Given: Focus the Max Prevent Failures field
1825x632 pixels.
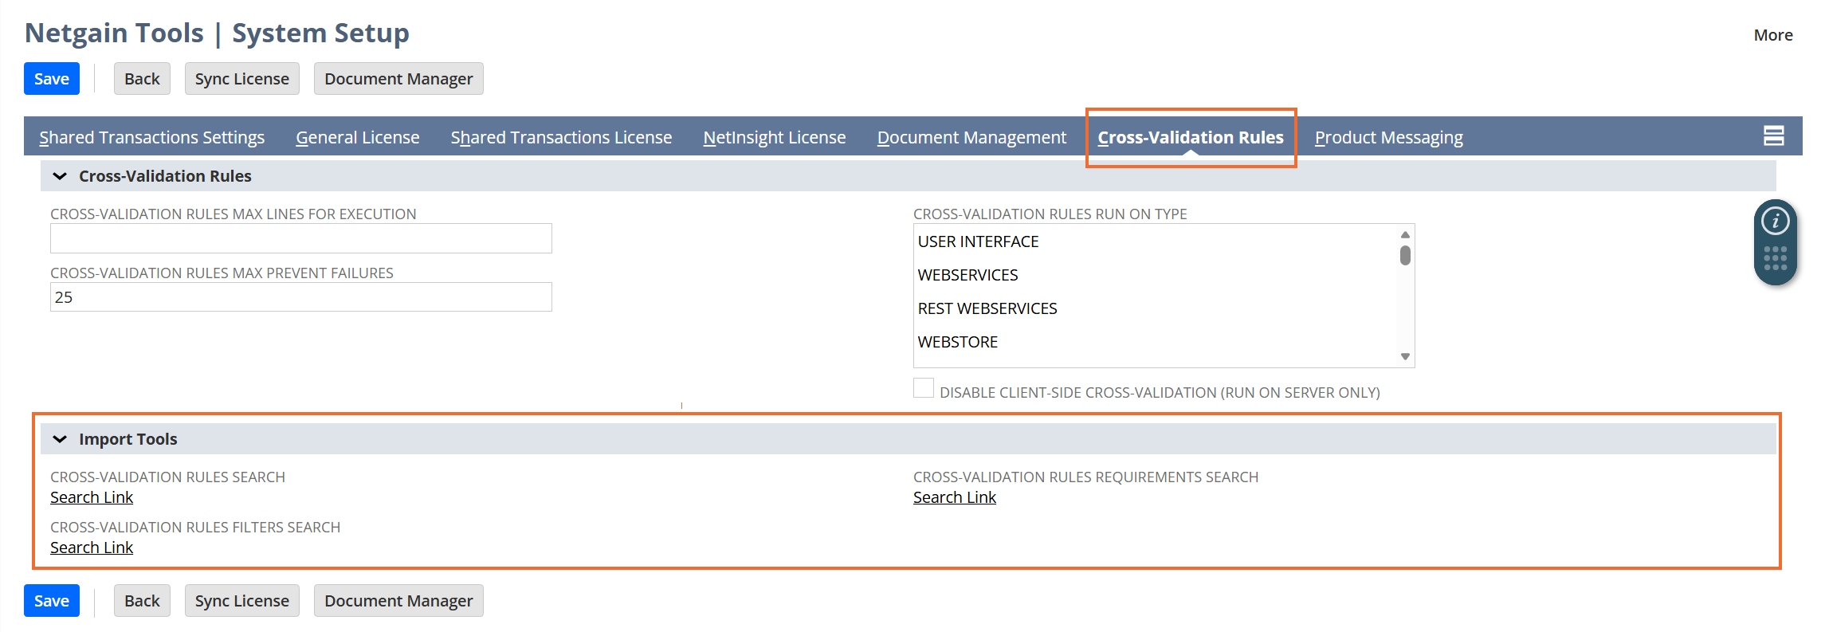Looking at the screenshot, I should click(301, 297).
